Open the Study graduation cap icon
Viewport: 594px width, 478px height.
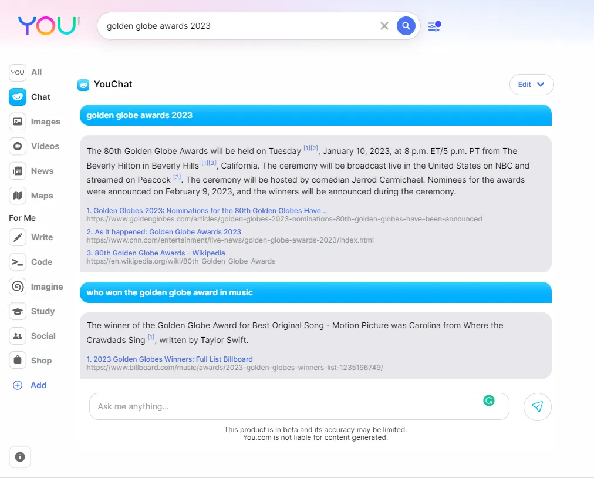(x=18, y=311)
